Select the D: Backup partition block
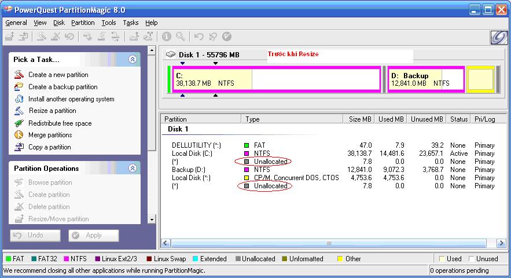Image resolution: width=511 pixels, height=278 pixels. 425,79
